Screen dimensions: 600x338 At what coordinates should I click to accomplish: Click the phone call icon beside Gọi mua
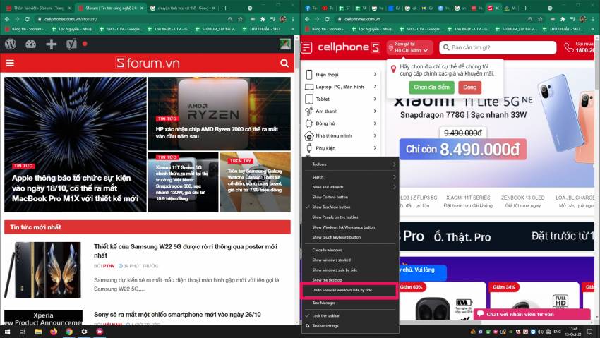pyautogui.click(x=569, y=47)
